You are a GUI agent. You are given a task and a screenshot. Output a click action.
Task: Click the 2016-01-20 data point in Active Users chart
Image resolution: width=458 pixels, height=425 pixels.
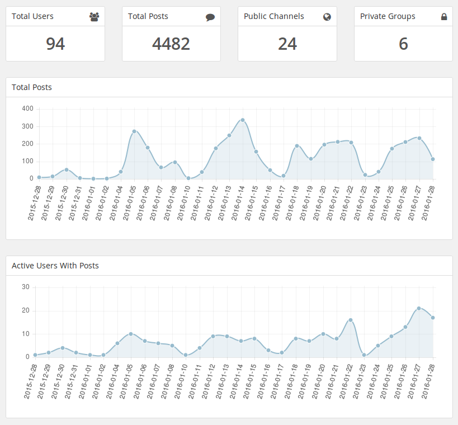(323, 334)
